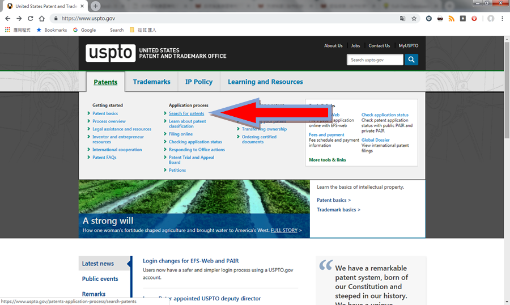Screen dimensions: 510x305
Task: Open Legal assistance and resources link
Action: [x=122, y=129]
